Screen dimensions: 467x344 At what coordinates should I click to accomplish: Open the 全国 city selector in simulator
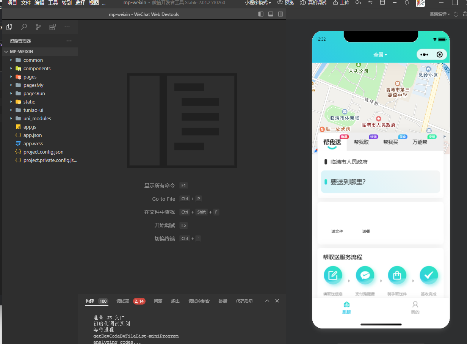coord(380,55)
